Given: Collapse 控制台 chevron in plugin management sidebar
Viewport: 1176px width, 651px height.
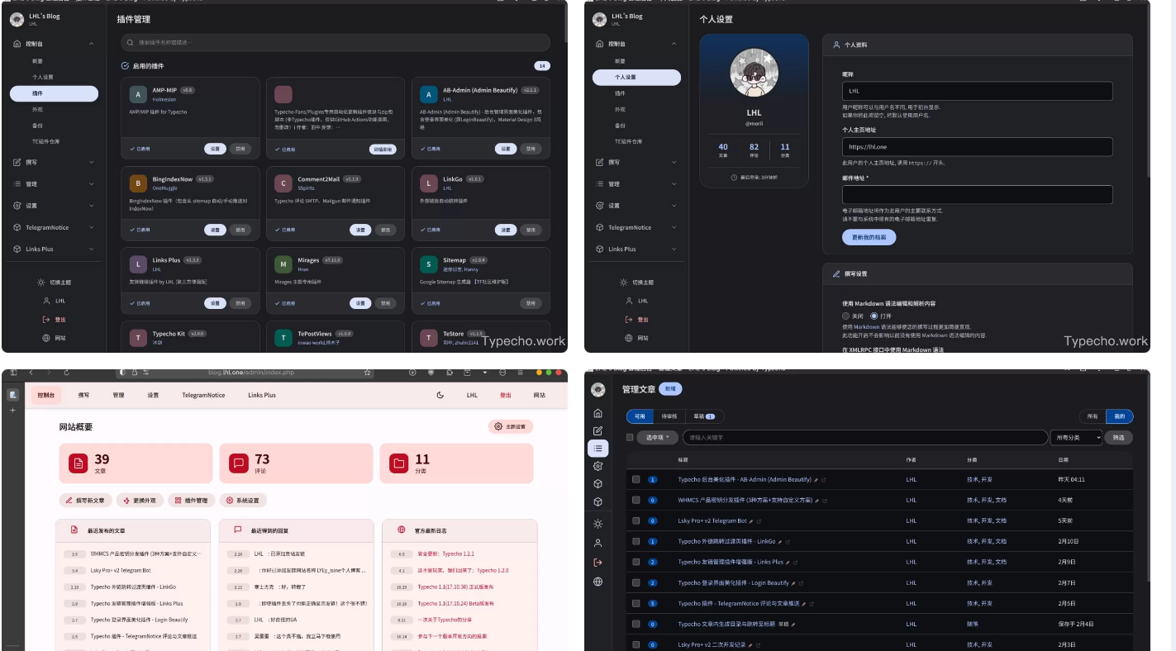Looking at the screenshot, I should point(91,44).
